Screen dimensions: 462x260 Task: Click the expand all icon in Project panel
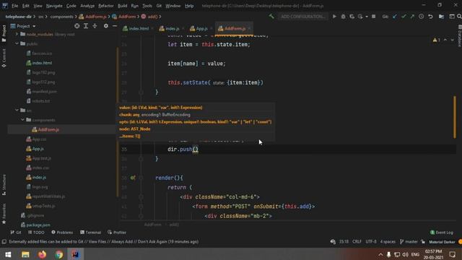point(86,26)
